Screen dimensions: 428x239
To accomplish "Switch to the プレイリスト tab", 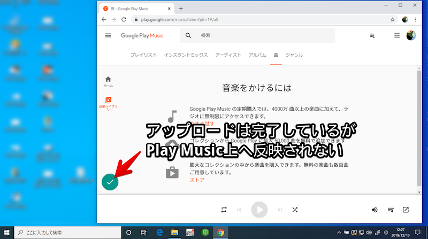I will click(143, 55).
